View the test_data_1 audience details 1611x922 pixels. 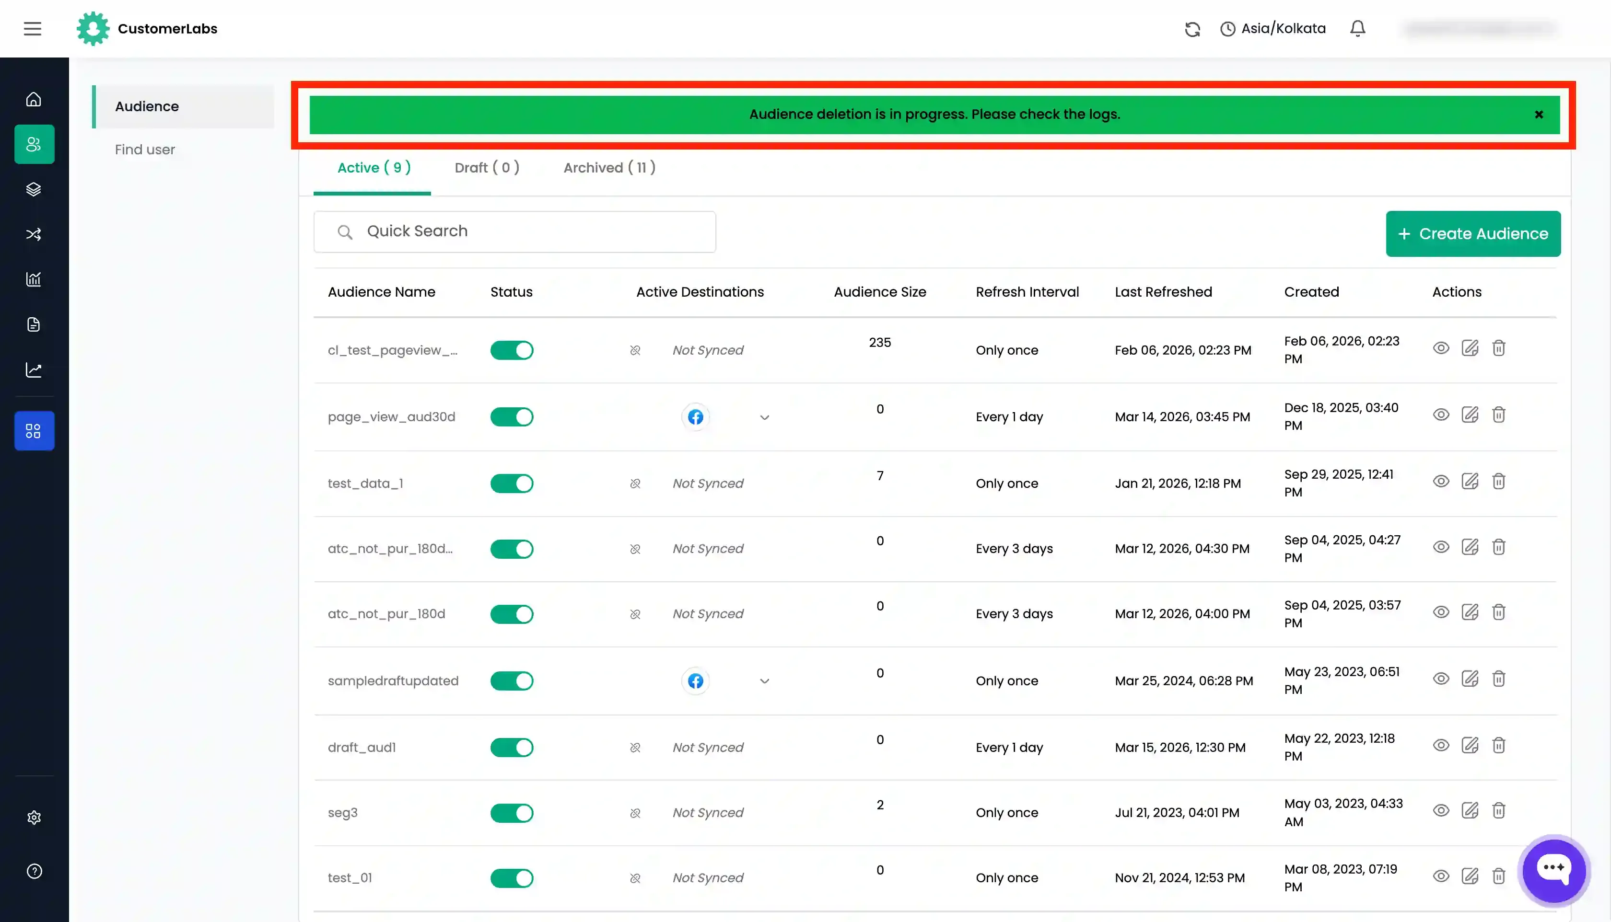click(x=1441, y=481)
